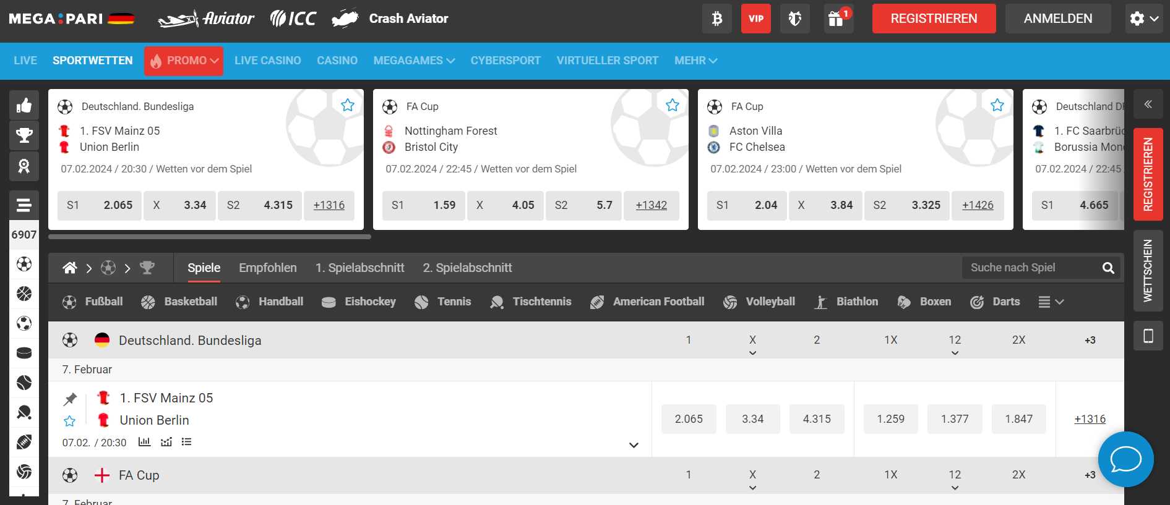Open X market dropdown in FA Cup header
The width and height of the screenshot is (1170, 505).
pos(752,488)
